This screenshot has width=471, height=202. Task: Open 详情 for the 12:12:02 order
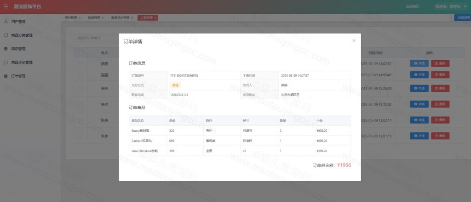click(x=419, y=104)
